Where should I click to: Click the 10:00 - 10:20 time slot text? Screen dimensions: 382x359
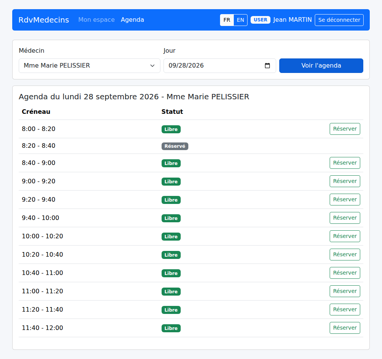tap(42, 236)
